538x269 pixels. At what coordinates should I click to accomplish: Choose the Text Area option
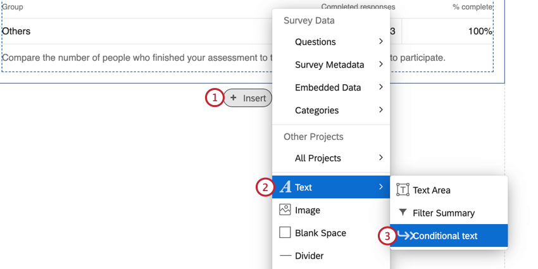pos(432,190)
